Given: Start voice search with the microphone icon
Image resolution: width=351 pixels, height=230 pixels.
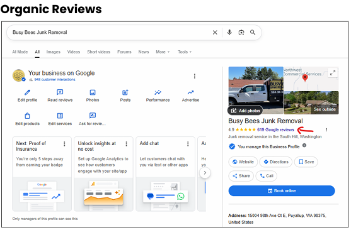Looking at the screenshot, I should coord(229,33).
